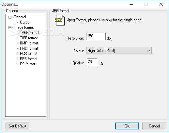
Task: Choose JPEG format in the tree
Action: (29, 33)
